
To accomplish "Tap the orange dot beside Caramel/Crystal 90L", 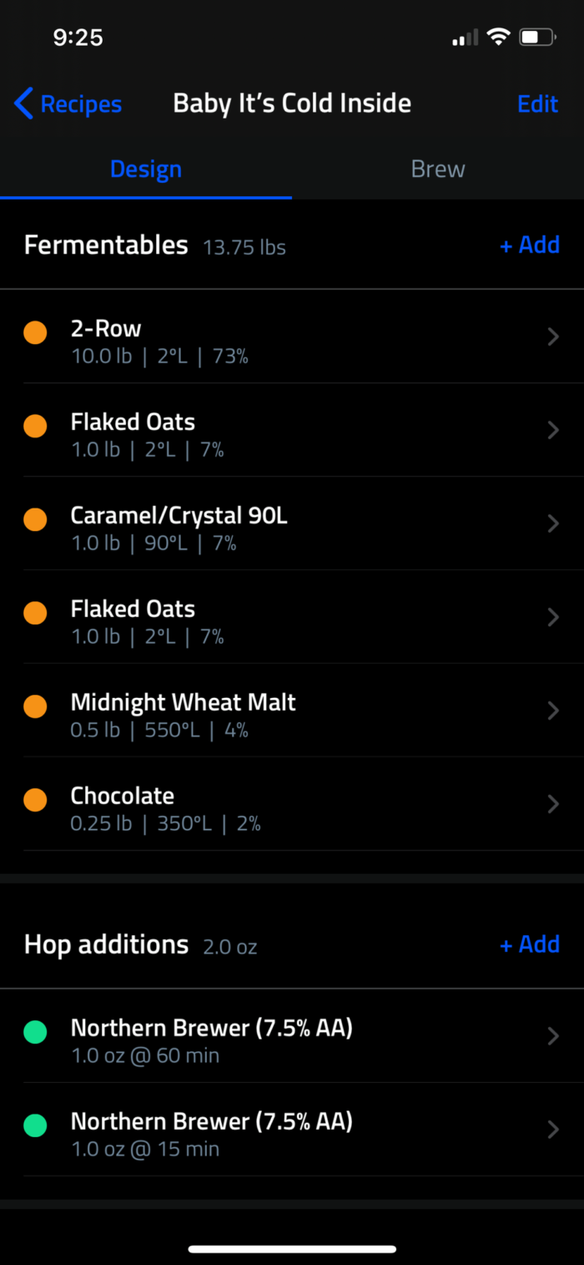I will click(35, 520).
